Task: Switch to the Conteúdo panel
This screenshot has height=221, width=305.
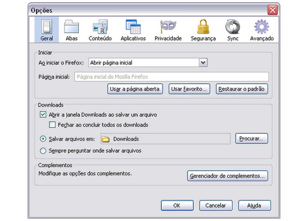Action: click(x=100, y=30)
